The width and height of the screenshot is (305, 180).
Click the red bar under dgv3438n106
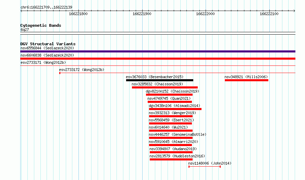point(175,109)
